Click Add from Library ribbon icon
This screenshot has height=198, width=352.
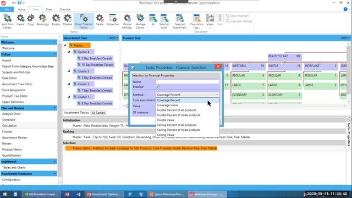[7, 21]
